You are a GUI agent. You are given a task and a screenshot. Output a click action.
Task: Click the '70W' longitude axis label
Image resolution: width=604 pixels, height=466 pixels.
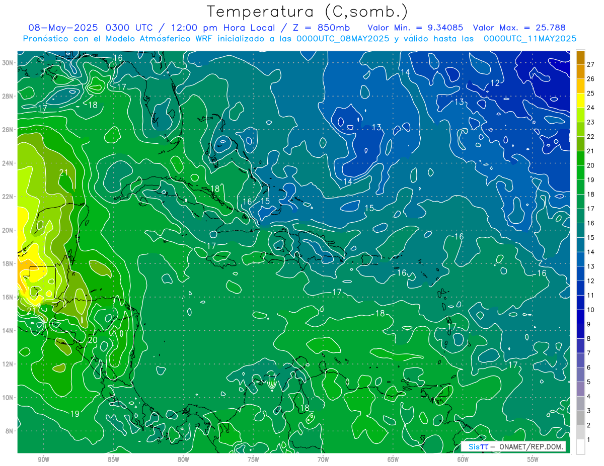[323, 459]
